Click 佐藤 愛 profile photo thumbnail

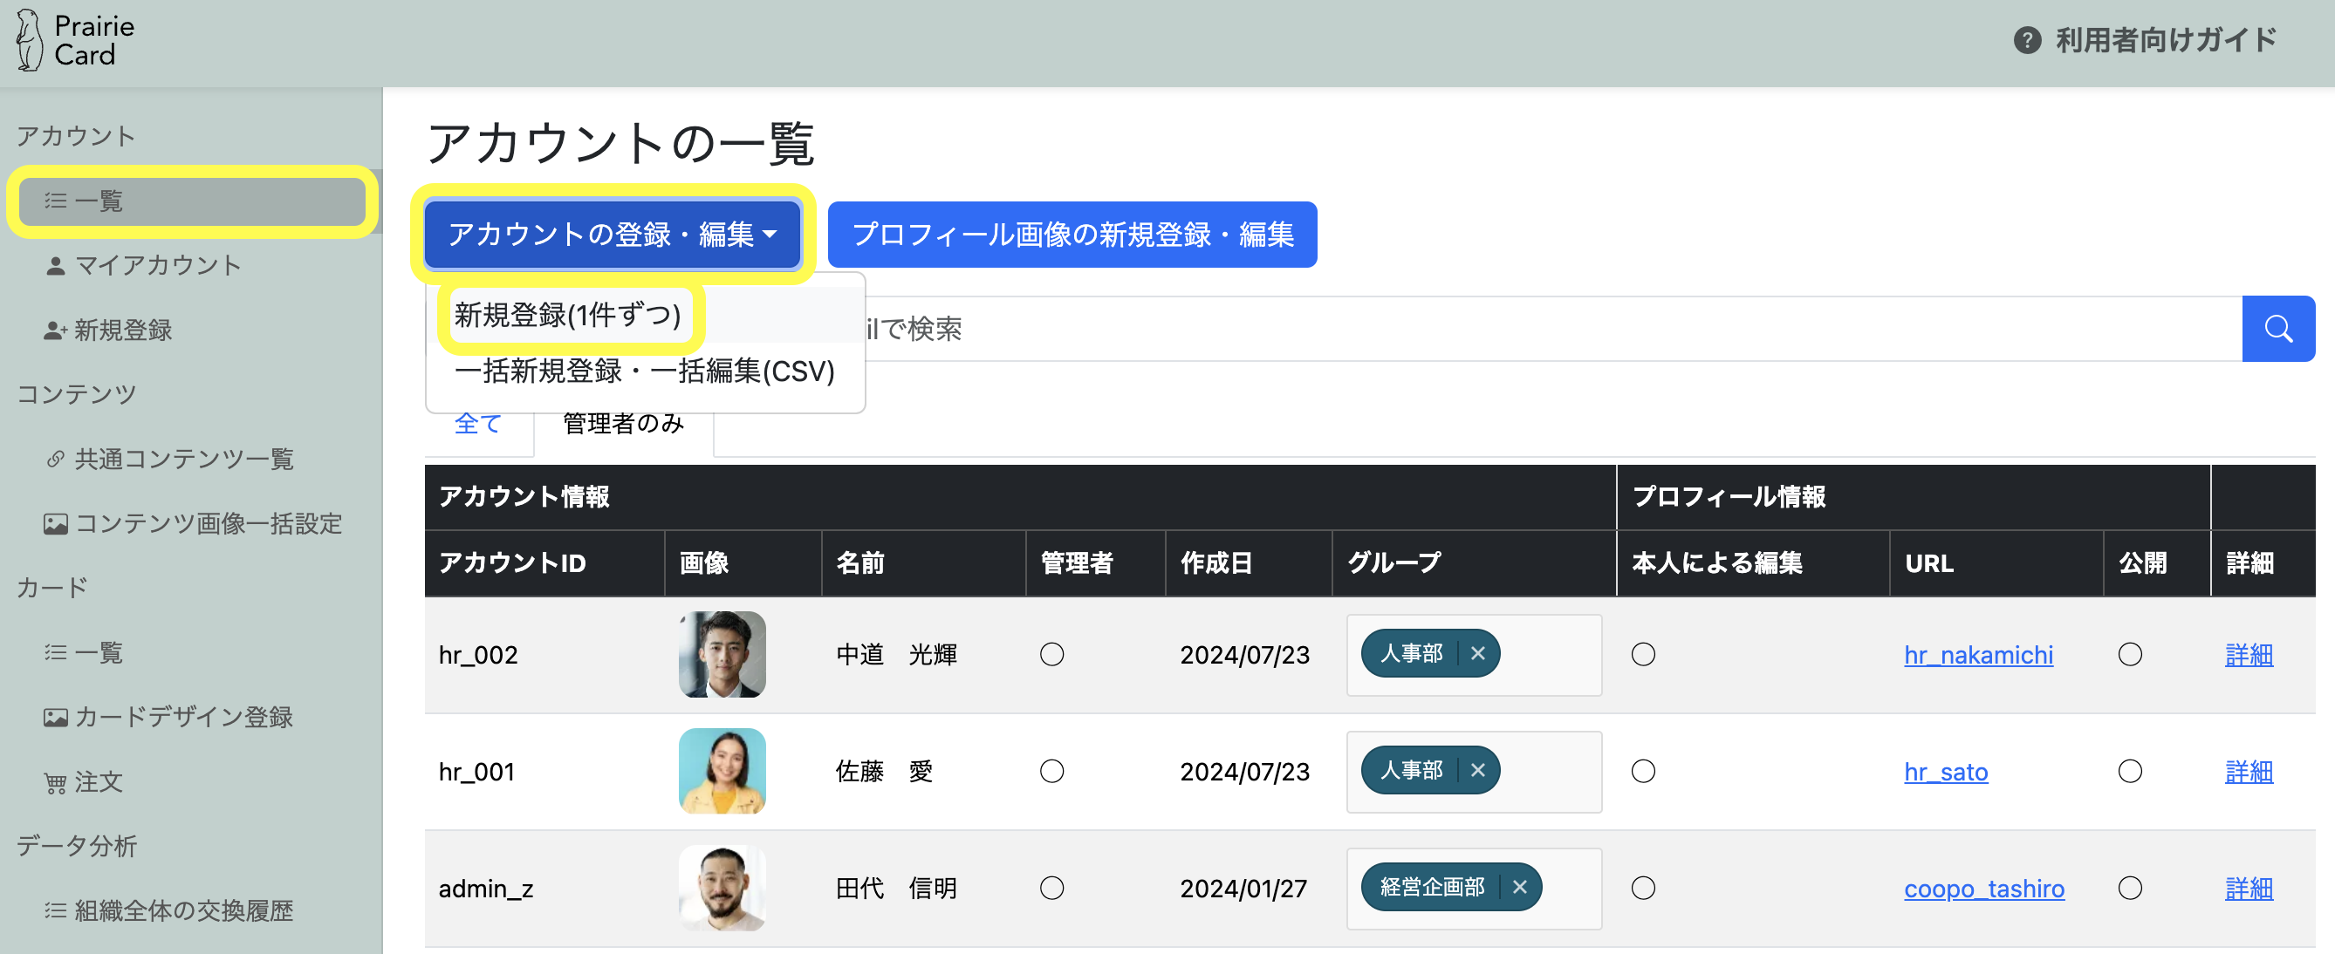[722, 771]
